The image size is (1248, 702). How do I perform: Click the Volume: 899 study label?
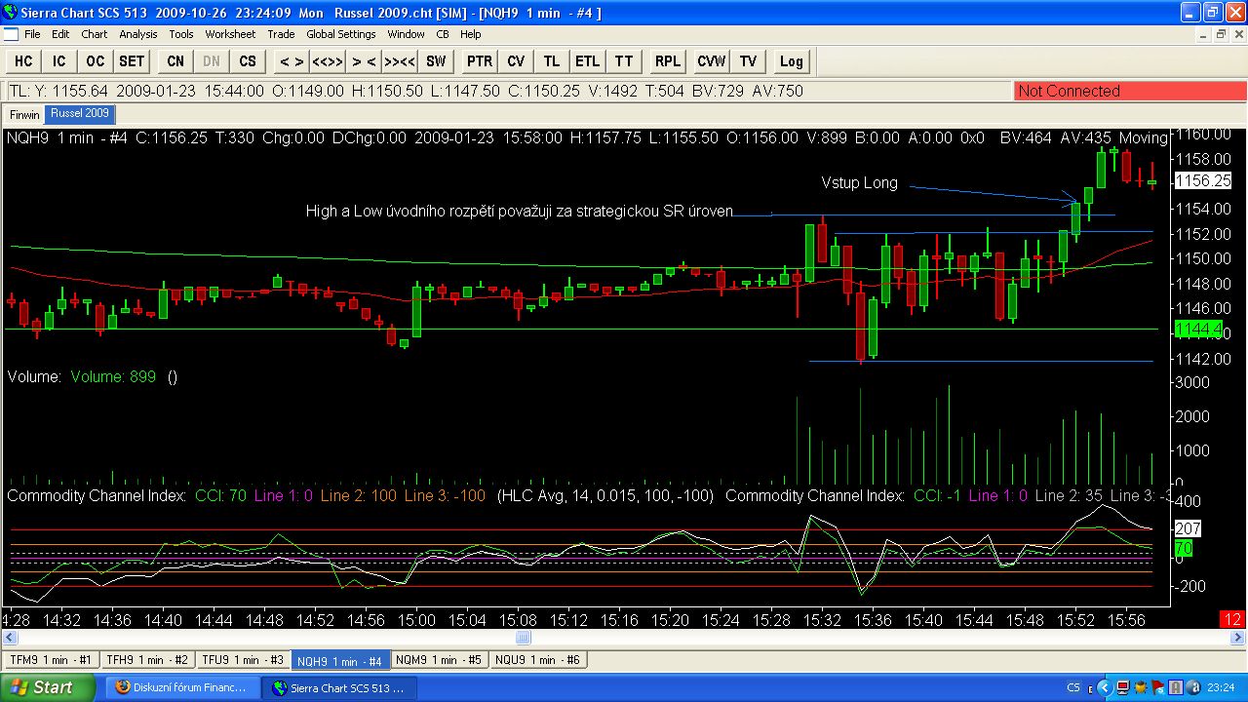(x=113, y=376)
